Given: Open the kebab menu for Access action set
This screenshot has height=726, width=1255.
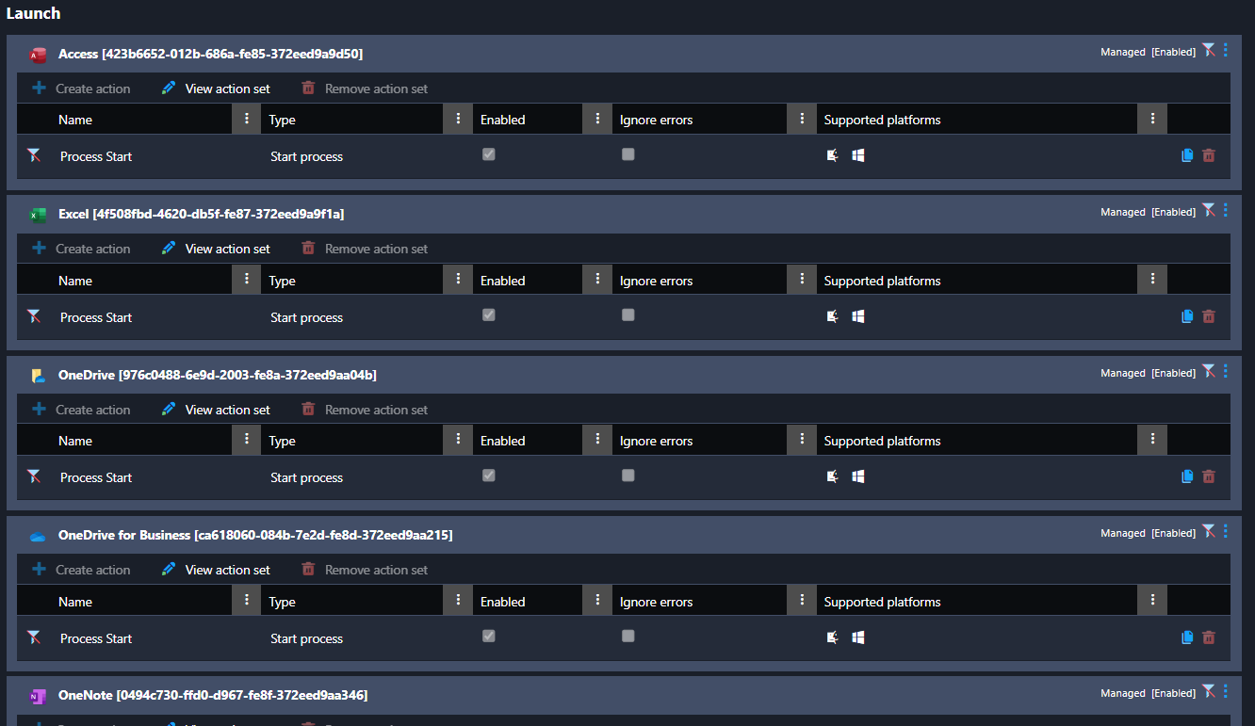Looking at the screenshot, I should coord(1226,50).
